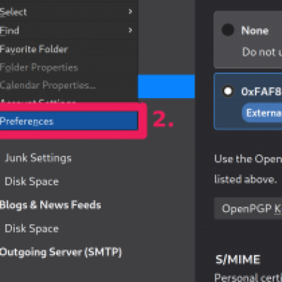Expand the Find submenu arrow
The width and height of the screenshot is (282, 282).
[x=130, y=30]
